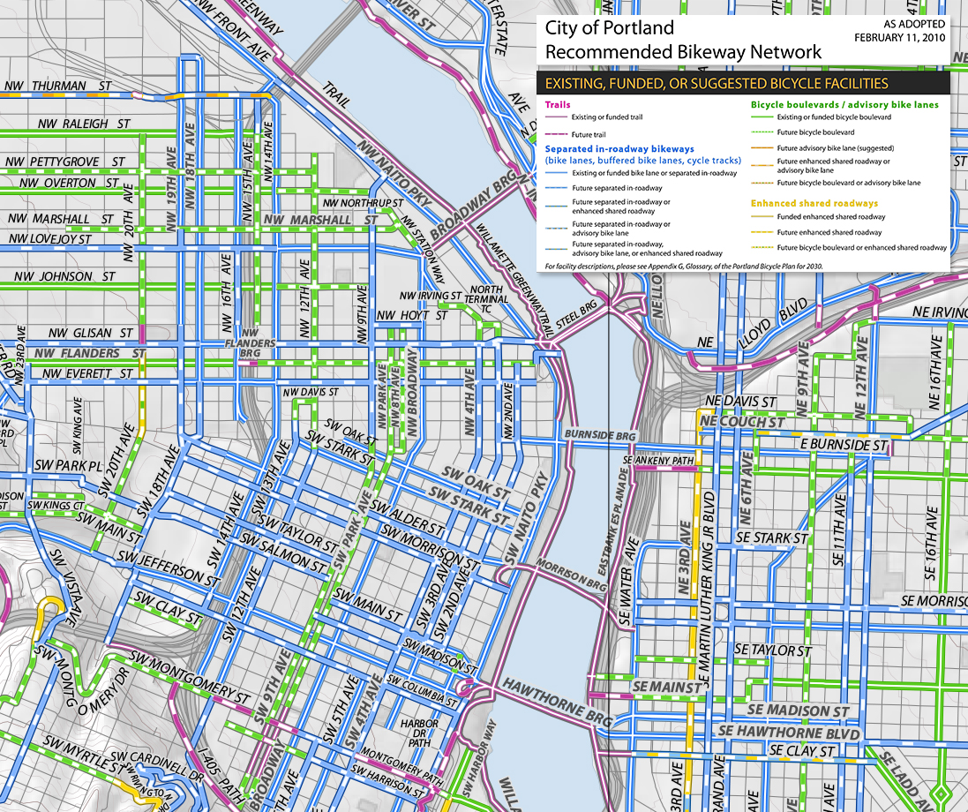Image resolution: width=968 pixels, height=812 pixels.
Task: Click the 'SE TAYLOR ST' street label
Action: (773, 650)
